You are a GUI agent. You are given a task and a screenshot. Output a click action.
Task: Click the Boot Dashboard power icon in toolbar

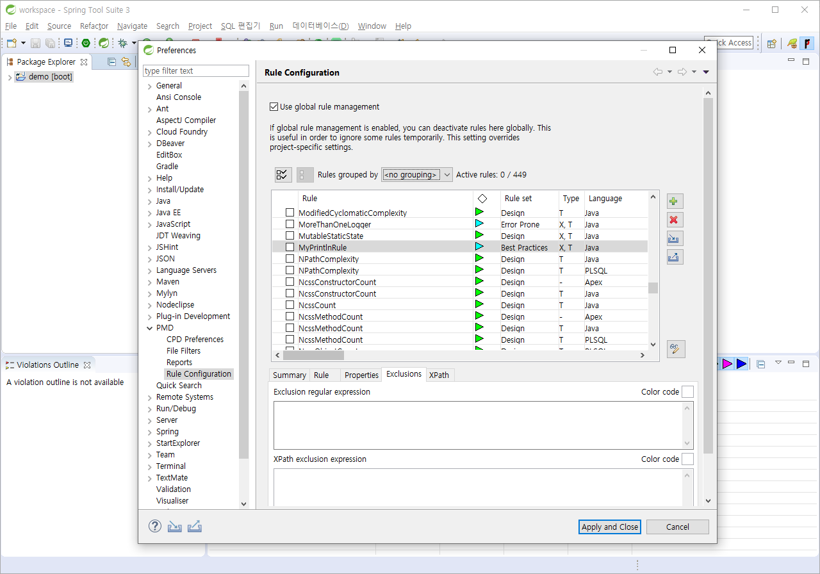pos(86,43)
